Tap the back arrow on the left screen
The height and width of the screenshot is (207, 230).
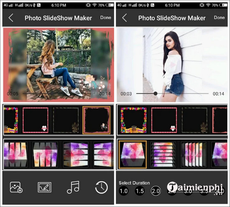pyautogui.click(x=11, y=18)
